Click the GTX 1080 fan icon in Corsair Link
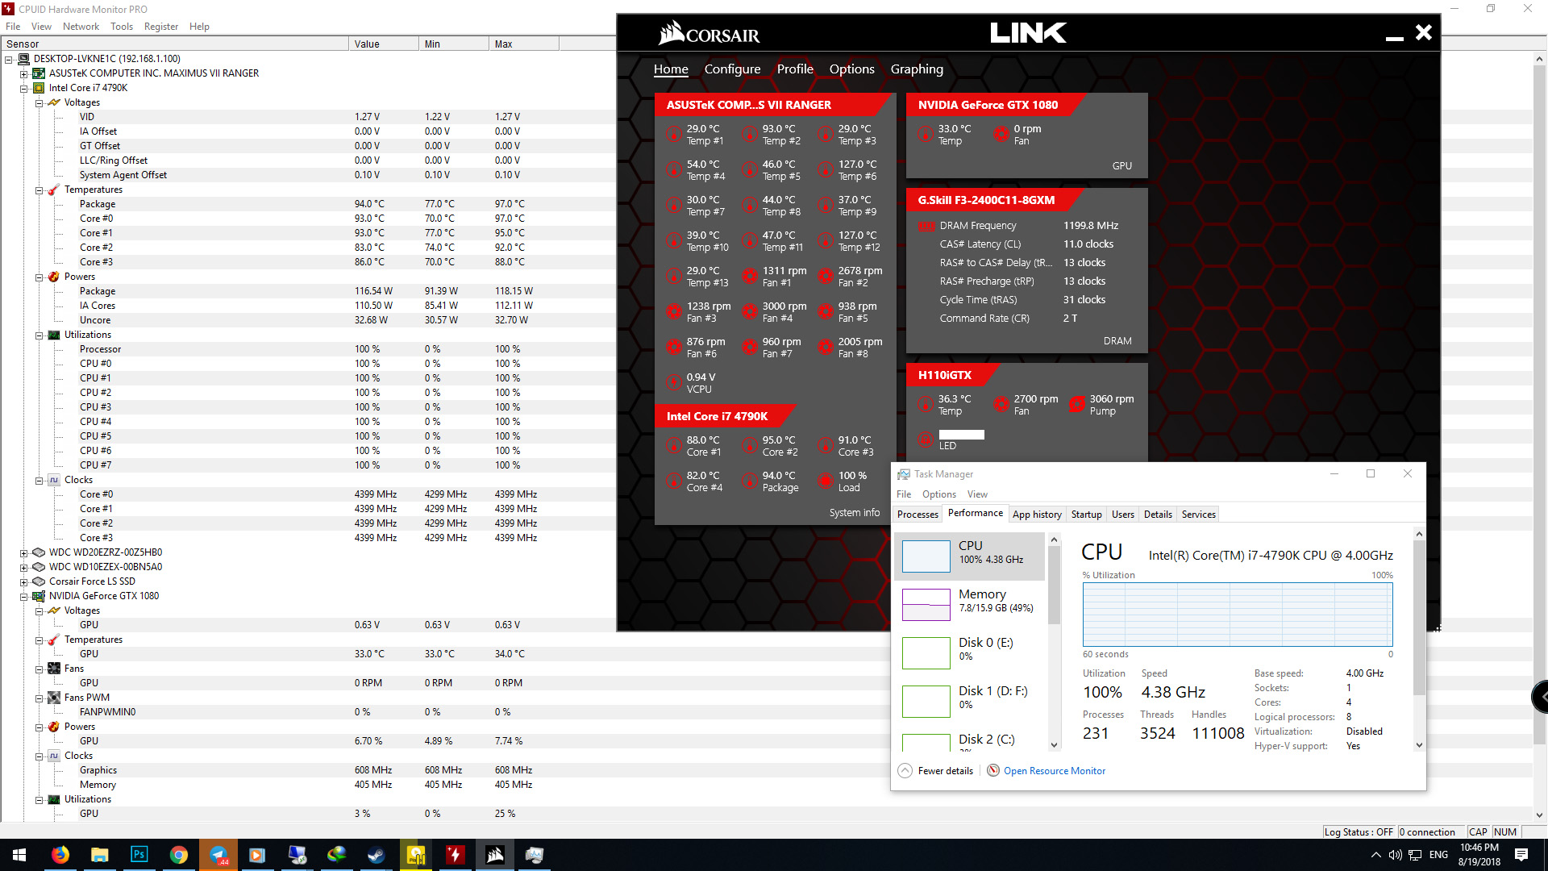The height and width of the screenshot is (871, 1548). (1001, 134)
